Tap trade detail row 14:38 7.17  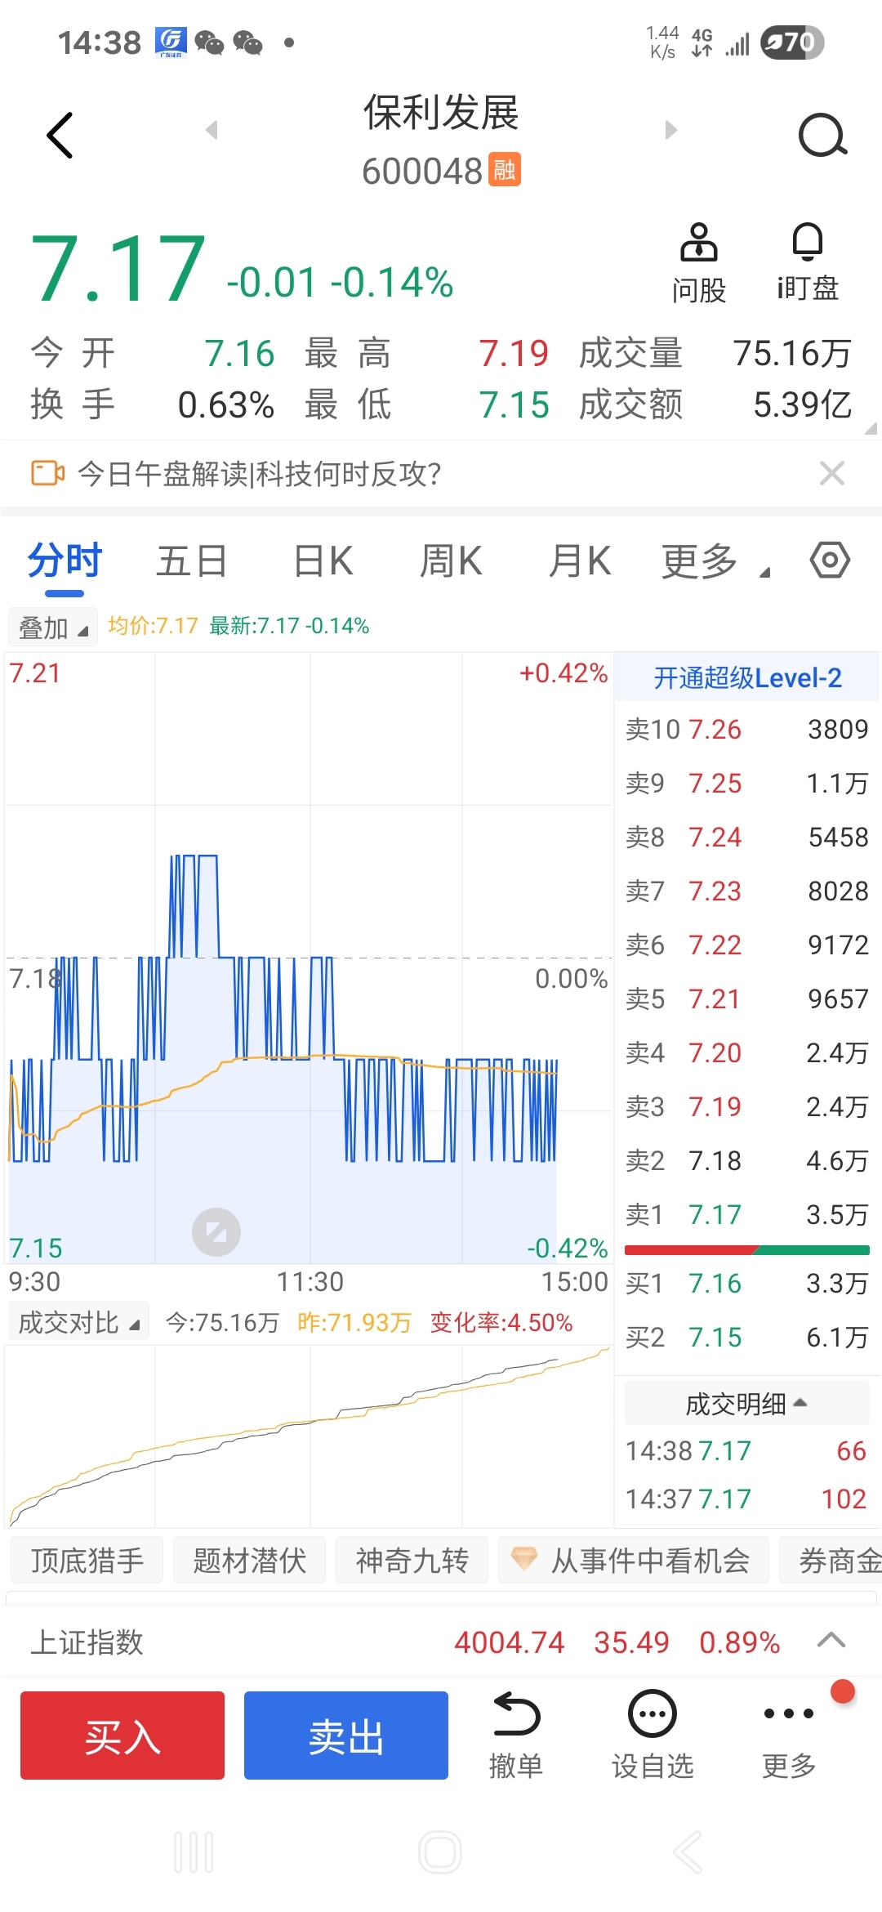[x=746, y=1450]
